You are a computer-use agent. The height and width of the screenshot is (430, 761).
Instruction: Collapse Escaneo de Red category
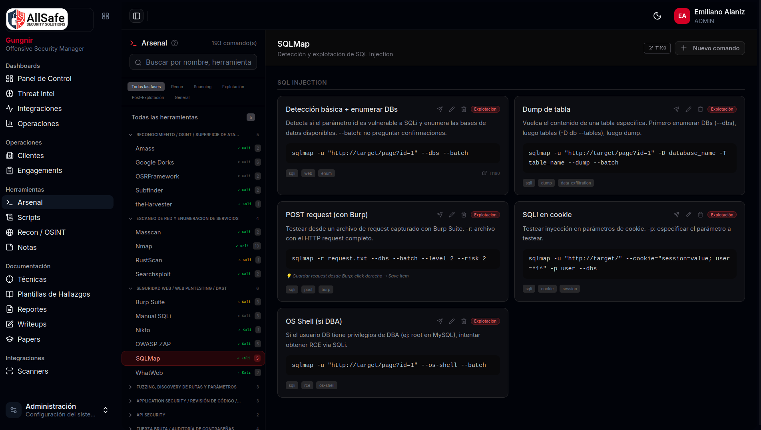(193, 218)
